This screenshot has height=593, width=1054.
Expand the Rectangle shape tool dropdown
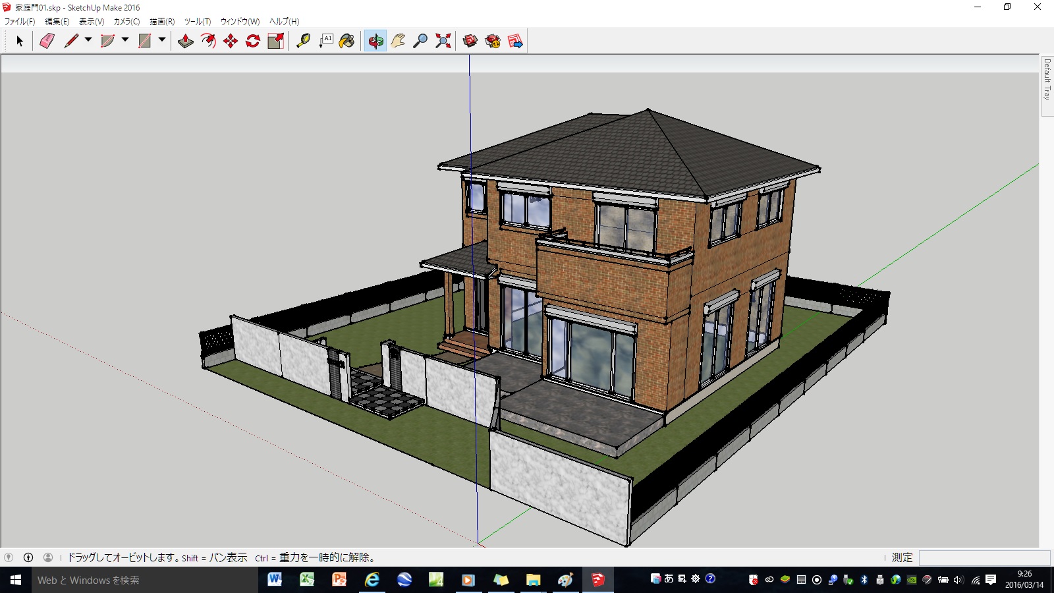tap(162, 40)
